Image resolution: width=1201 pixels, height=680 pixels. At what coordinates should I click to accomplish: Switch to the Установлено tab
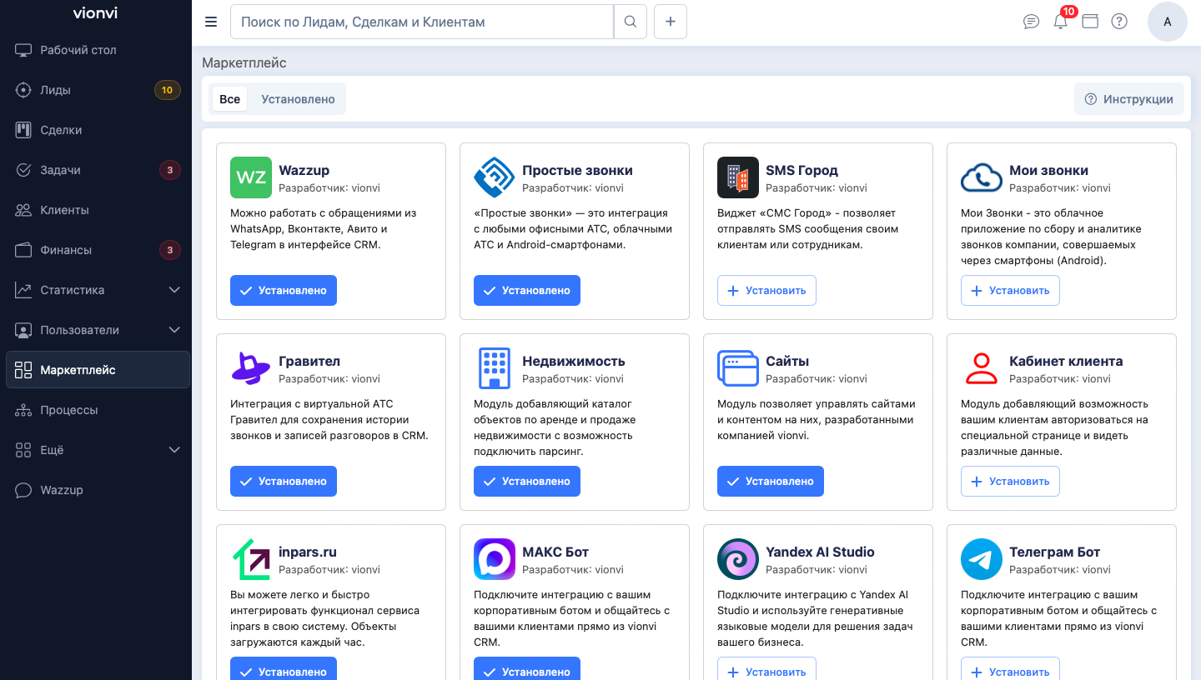click(x=298, y=99)
